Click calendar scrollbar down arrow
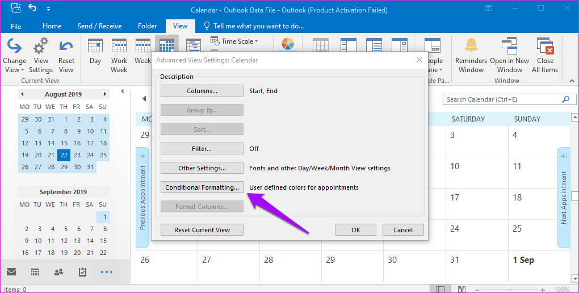 575,279
